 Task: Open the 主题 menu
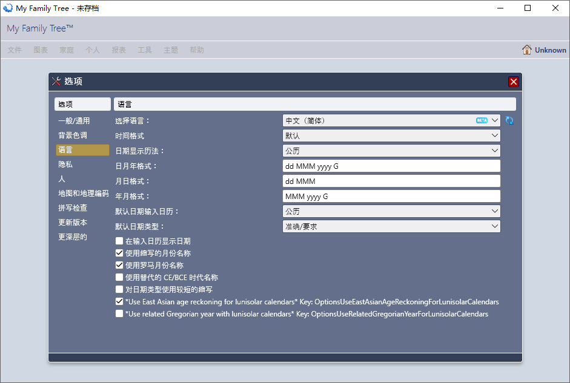[x=171, y=50]
